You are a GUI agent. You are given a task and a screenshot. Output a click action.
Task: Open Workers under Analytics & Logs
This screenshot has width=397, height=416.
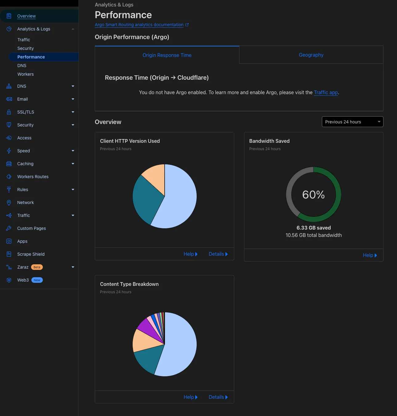click(x=26, y=74)
